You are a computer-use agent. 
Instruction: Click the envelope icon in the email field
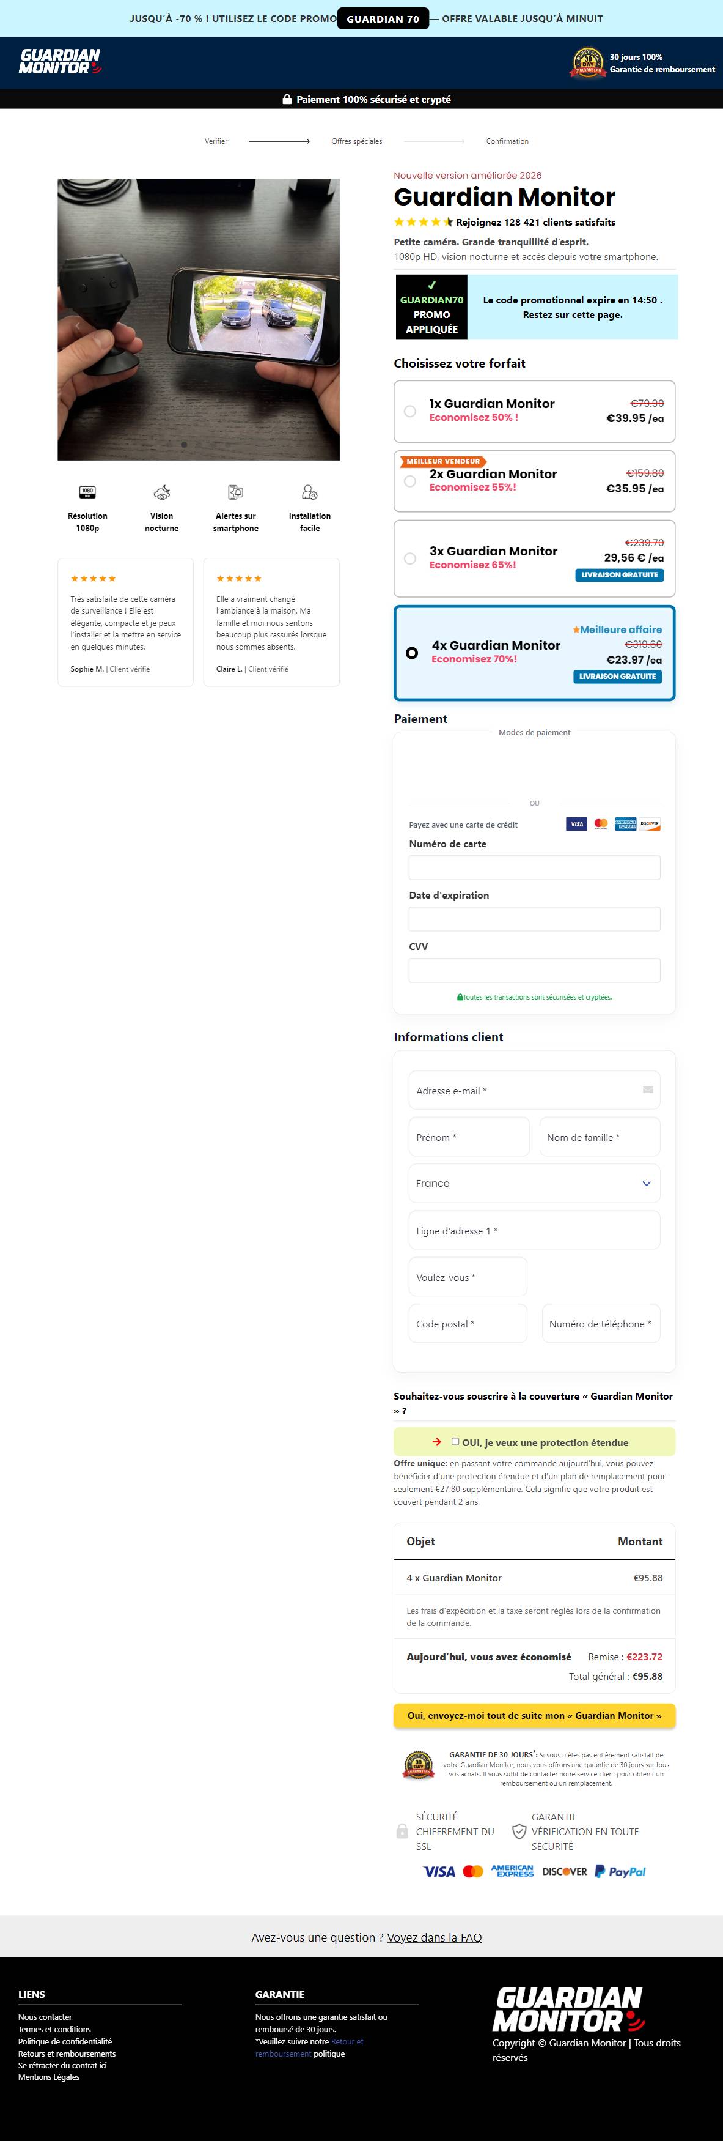click(x=648, y=1089)
